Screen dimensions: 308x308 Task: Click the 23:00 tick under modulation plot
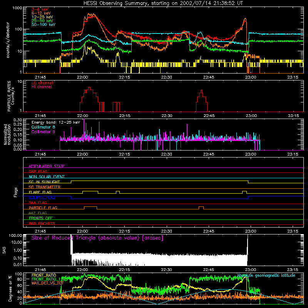[x=251, y=154]
